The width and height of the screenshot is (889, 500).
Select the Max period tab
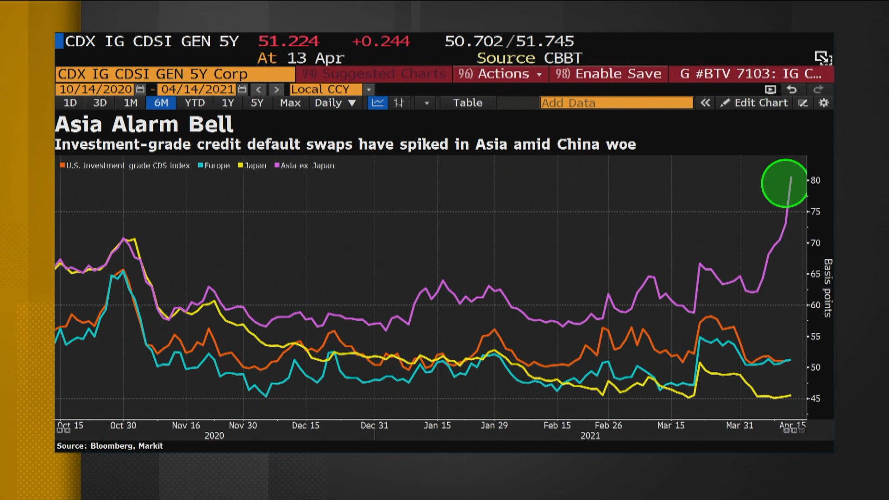tap(290, 103)
